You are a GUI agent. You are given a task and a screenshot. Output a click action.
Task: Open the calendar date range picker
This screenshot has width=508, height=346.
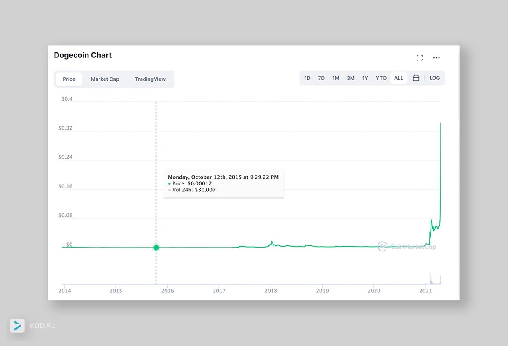(416, 78)
